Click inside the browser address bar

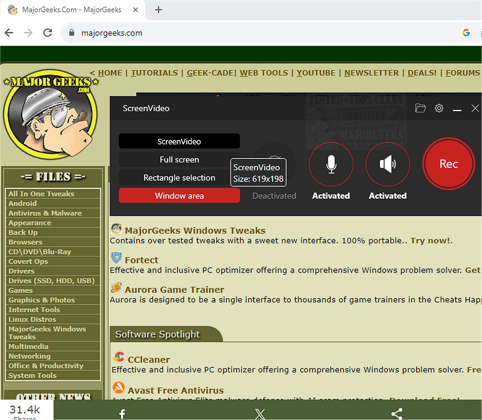coord(160,33)
